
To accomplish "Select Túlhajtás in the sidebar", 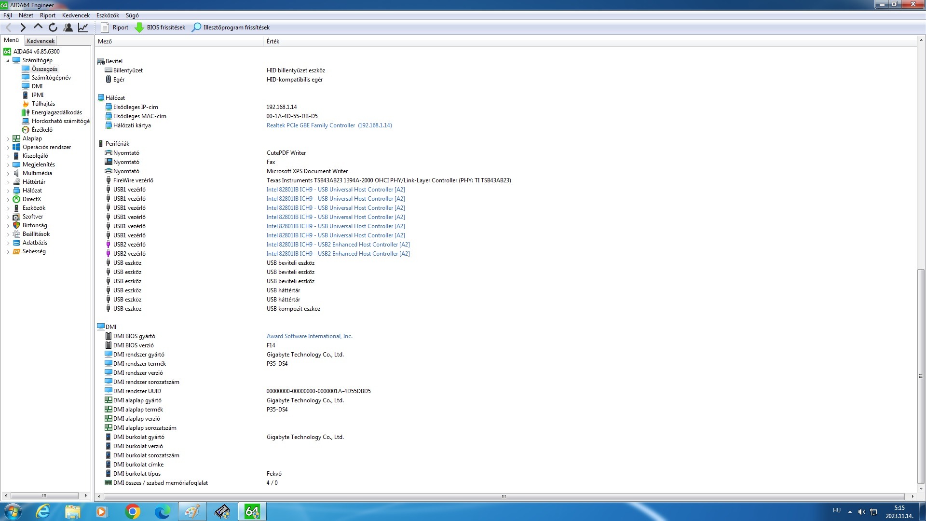I will click(43, 104).
